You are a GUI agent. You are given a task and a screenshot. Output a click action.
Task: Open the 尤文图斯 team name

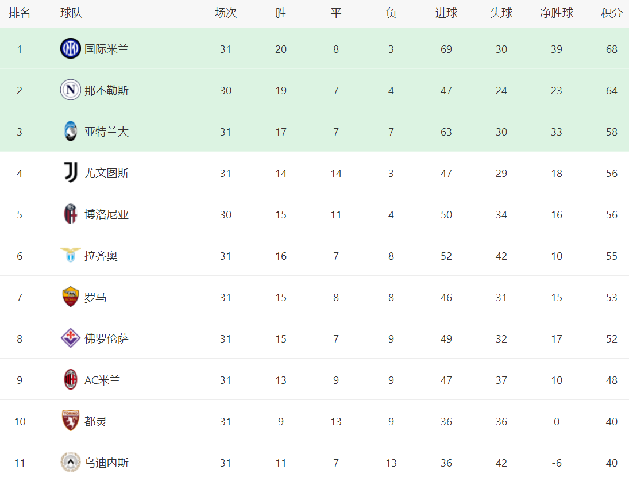coord(106,173)
